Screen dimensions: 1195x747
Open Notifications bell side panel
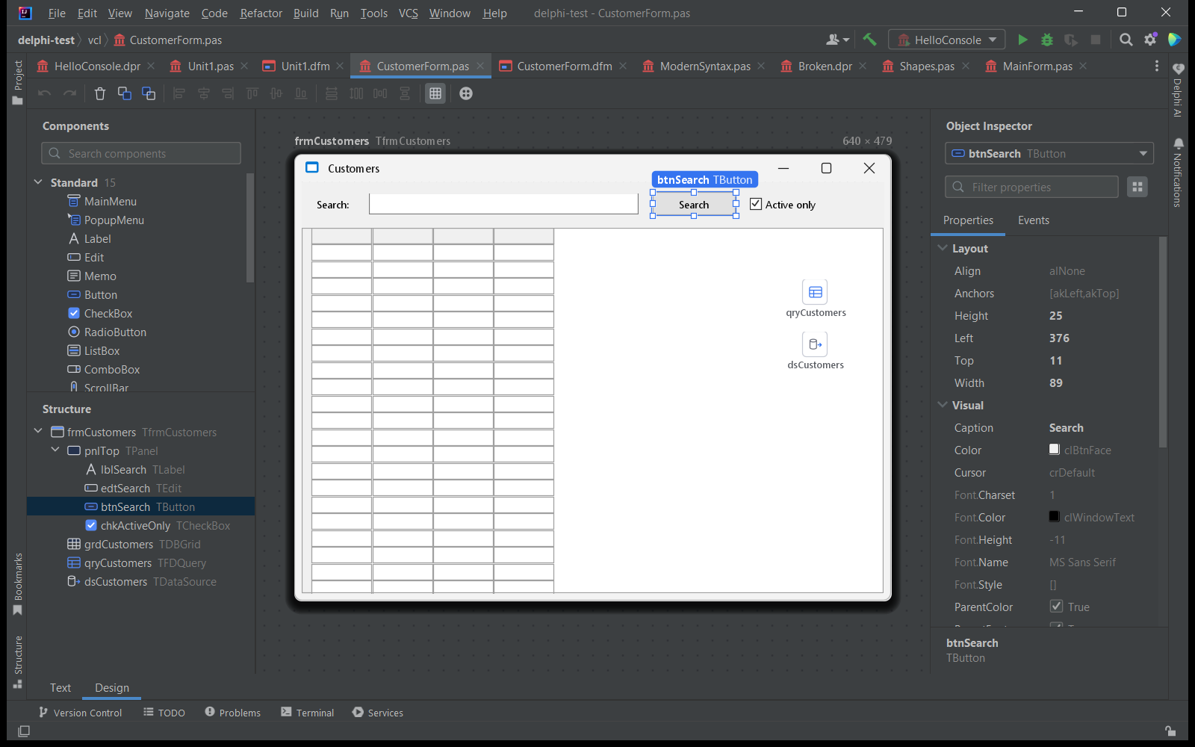1178,172
